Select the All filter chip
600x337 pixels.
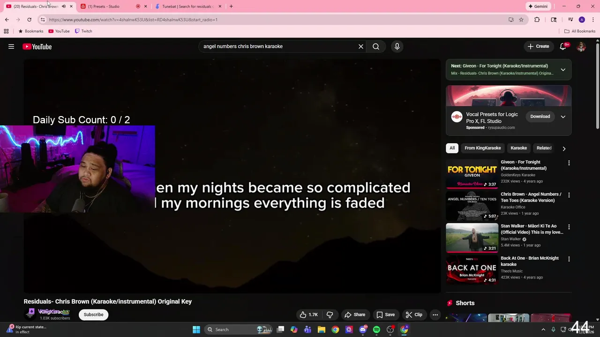(x=452, y=148)
